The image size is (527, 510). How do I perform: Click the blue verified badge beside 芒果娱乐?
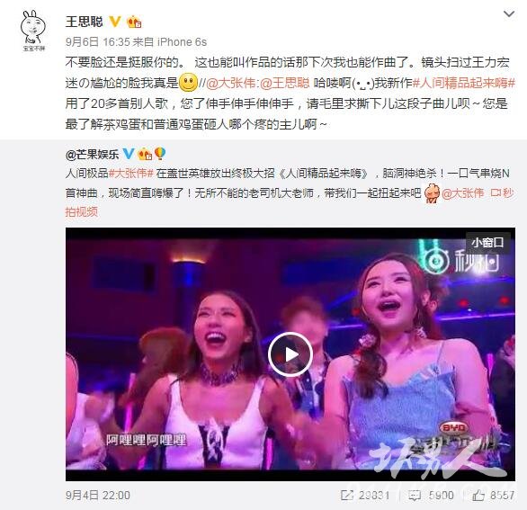(129, 154)
